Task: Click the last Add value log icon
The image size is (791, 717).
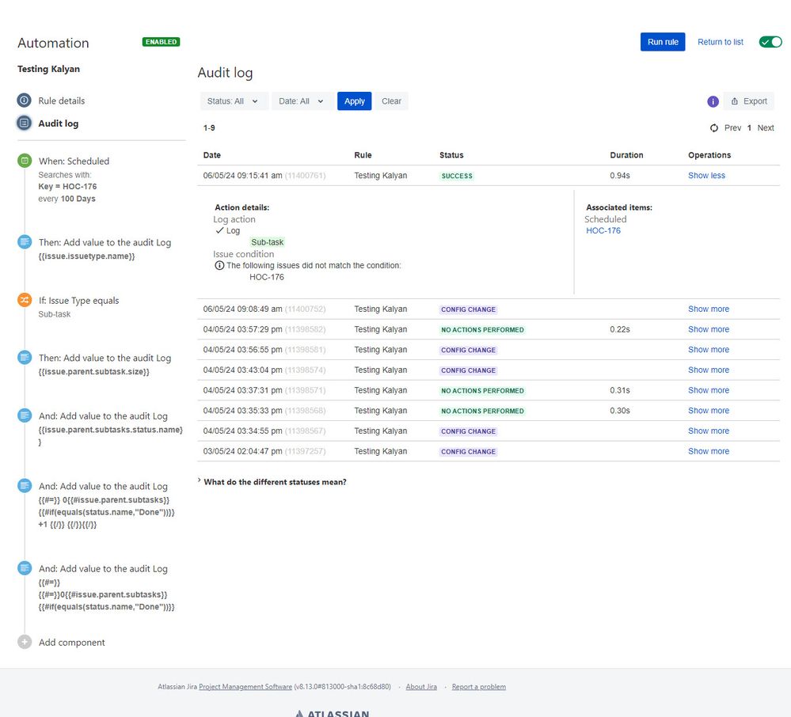Action: 25,568
